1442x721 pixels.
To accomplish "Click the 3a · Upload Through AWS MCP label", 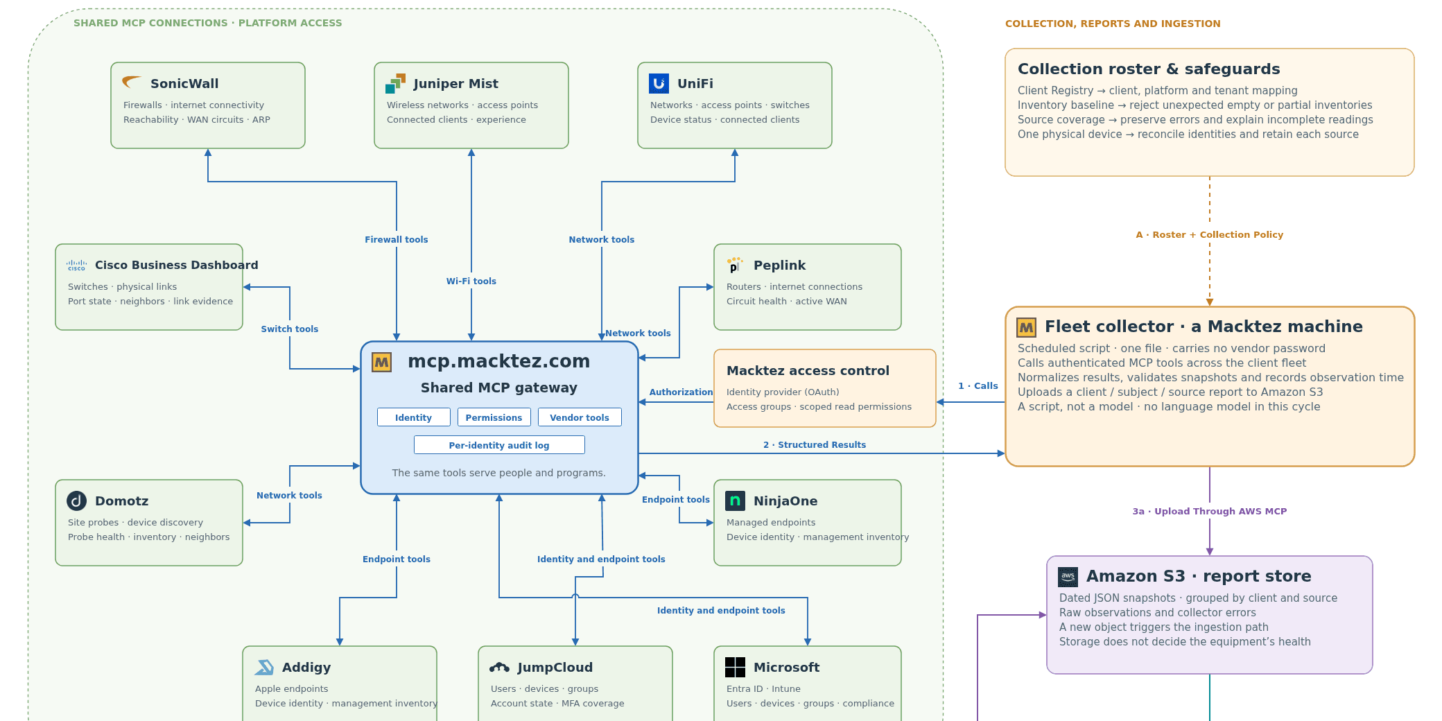I will pyautogui.click(x=1210, y=512).
